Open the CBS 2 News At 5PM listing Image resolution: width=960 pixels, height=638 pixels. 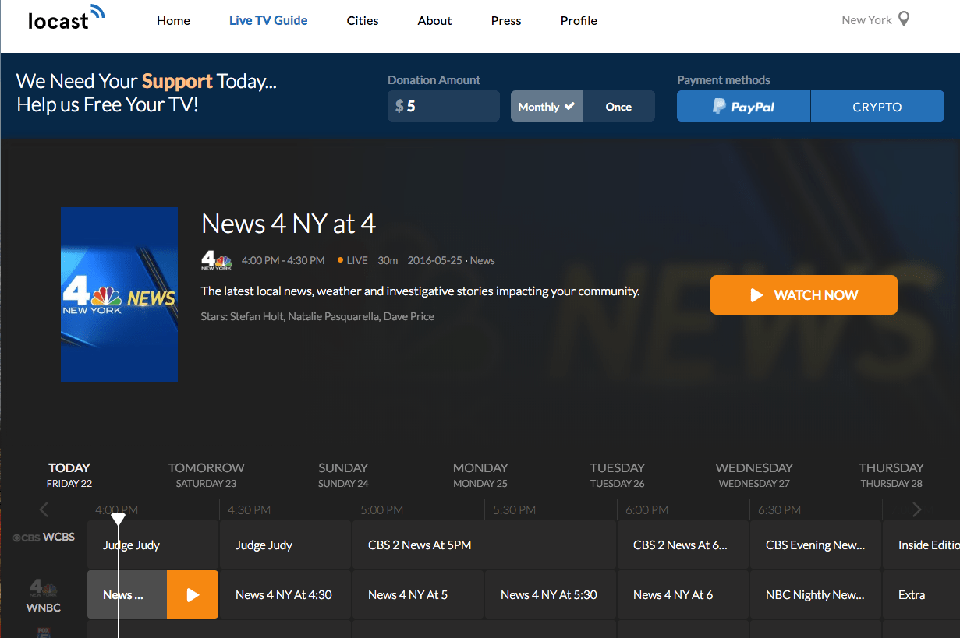tap(484, 545)
